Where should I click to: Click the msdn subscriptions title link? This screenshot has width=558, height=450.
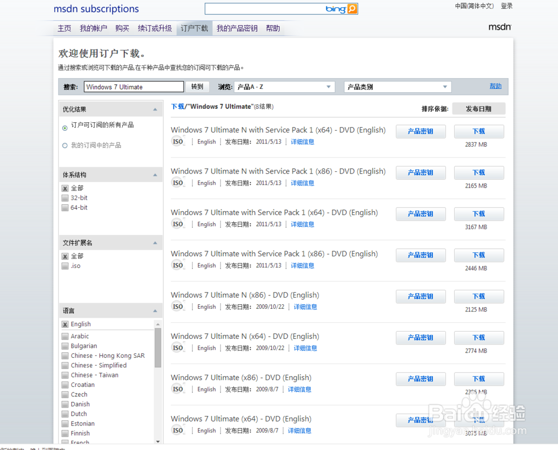point(96,8)
